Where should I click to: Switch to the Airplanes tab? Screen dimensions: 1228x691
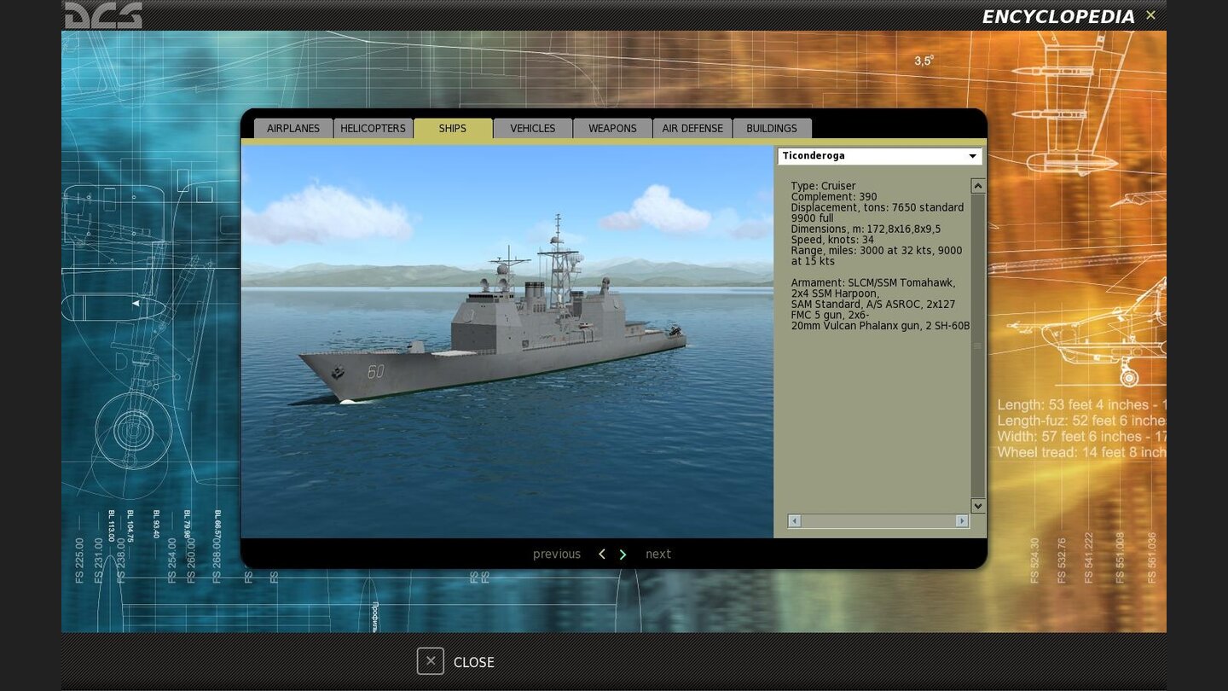(x=293, y=128)
